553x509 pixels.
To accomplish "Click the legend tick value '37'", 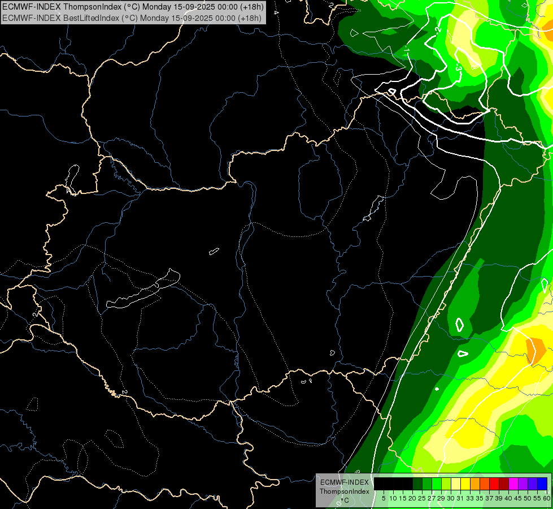I will pos(490,498).
